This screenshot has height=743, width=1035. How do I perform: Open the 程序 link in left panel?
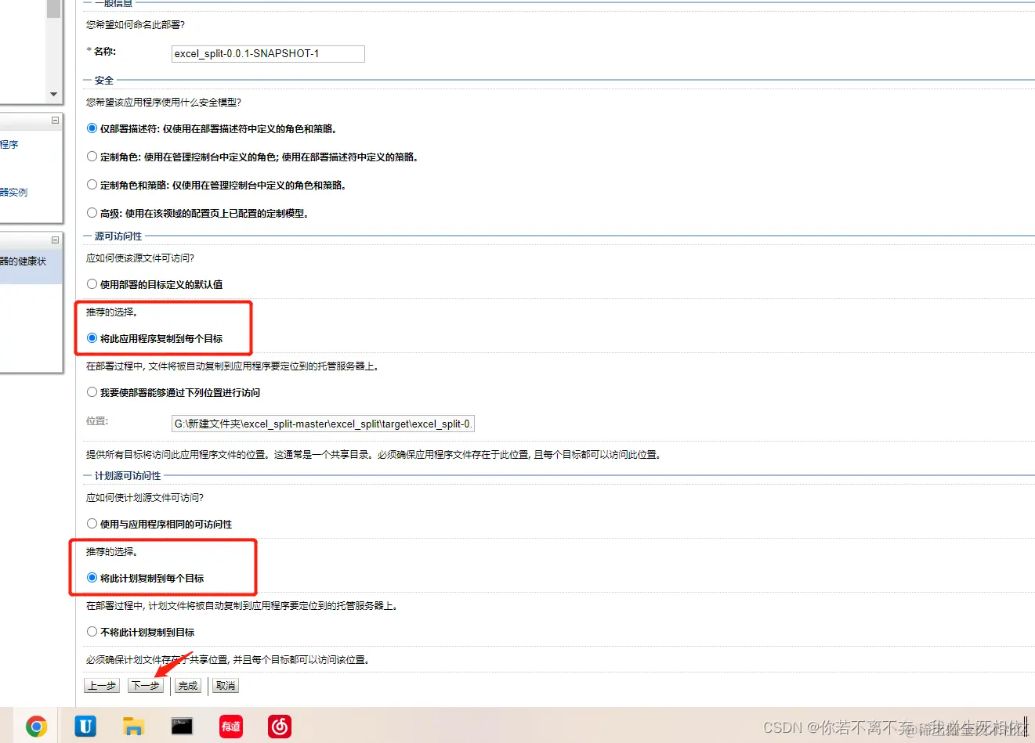tap(9, 144)
